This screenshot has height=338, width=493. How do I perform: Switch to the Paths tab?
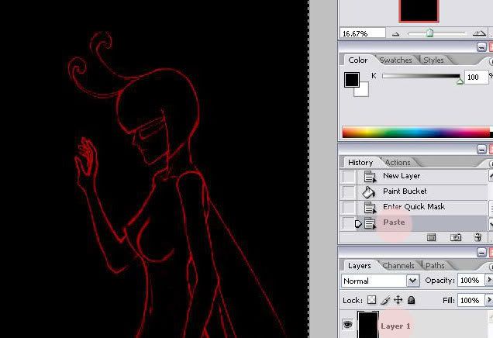pyautogui.click(x=435, y=266)
